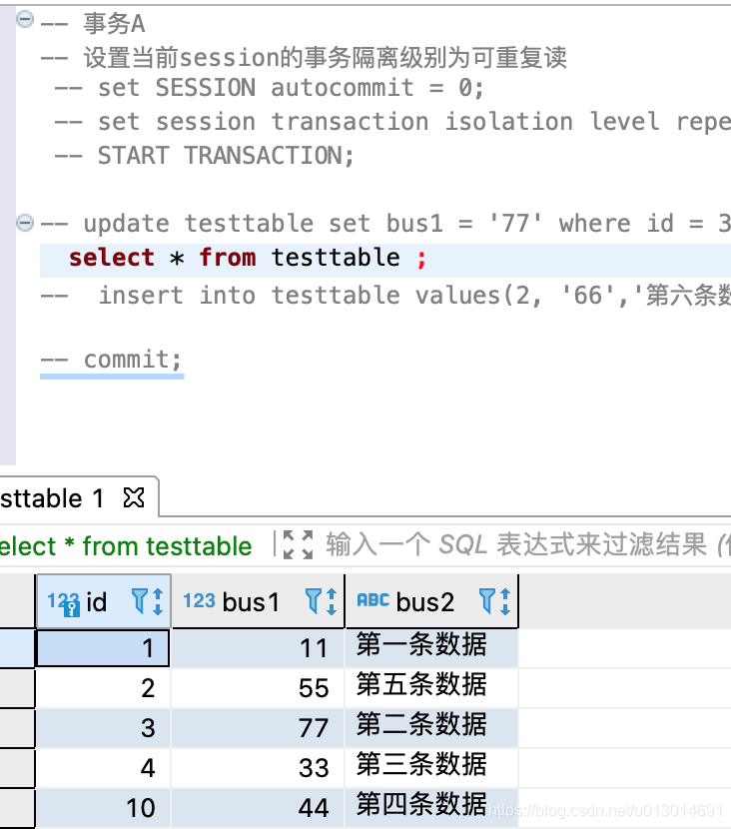Focus the SQL expression filter input field
Viewport: 731px width, 829px height.
pyautogui.click(x=527, y=545)
